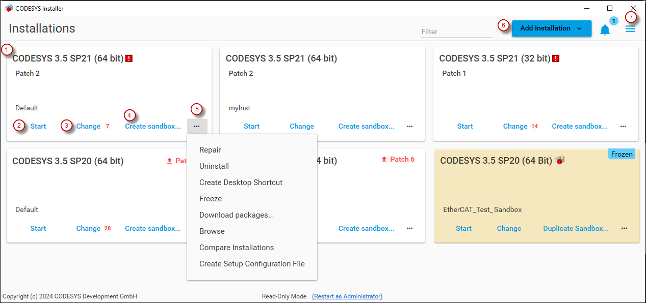Click Duplicate Sandbox on the frozen card
Image resolution: width=646 pixels, height=303 pixels.
pos(576,228)
